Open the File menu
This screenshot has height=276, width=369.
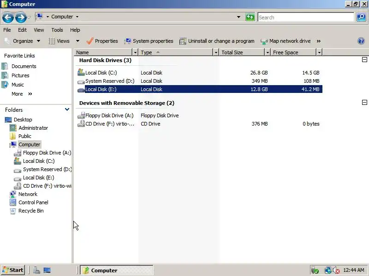point(7,30)
